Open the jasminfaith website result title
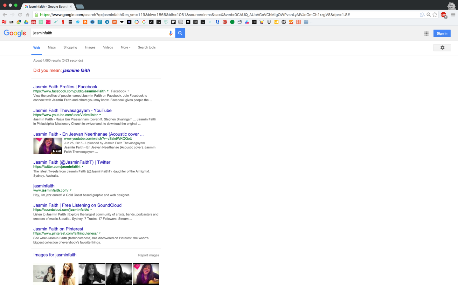The height and width of the screenshot is (286, 458). pyautogui.click(x=44, y=186)
